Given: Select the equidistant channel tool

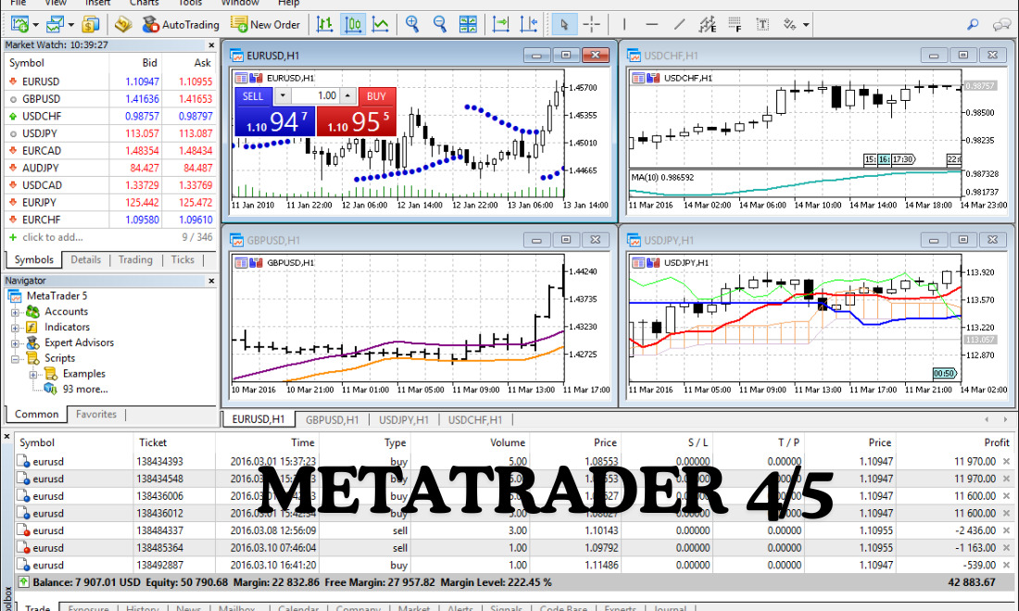Looking at the screenshot, I should tap(707, 25).
